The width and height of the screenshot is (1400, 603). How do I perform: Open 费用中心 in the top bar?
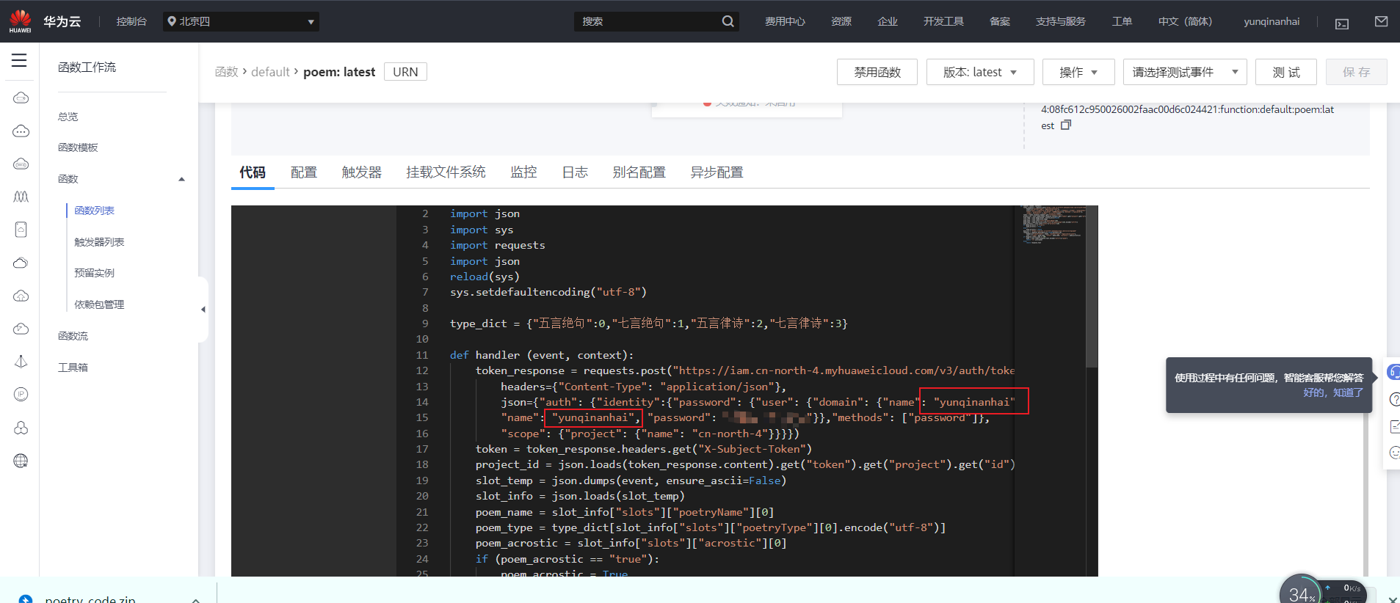pyautogui.click(x=785, y=21)
